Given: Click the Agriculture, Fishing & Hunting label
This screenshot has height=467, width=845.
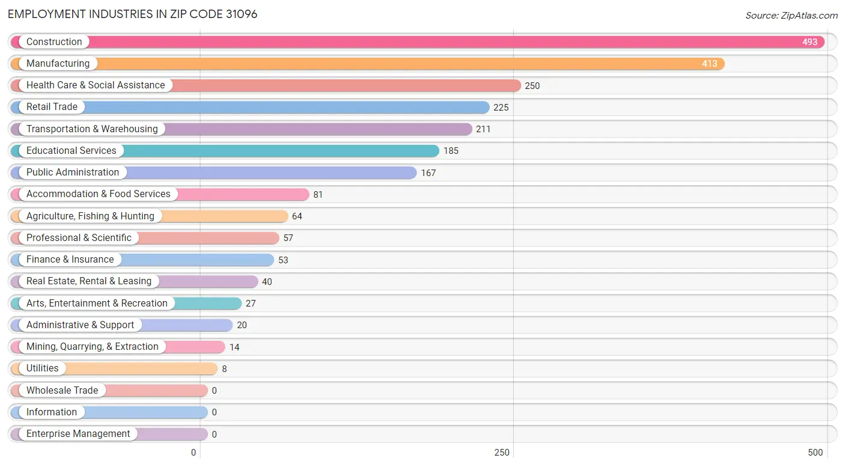Looking at the screenshot, I should click(x=90, y=216).
